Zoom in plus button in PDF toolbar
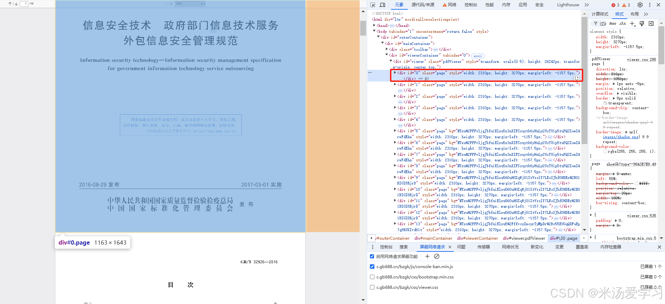The height and width of the screenshot is (304, 665). [x=171, y=4]
